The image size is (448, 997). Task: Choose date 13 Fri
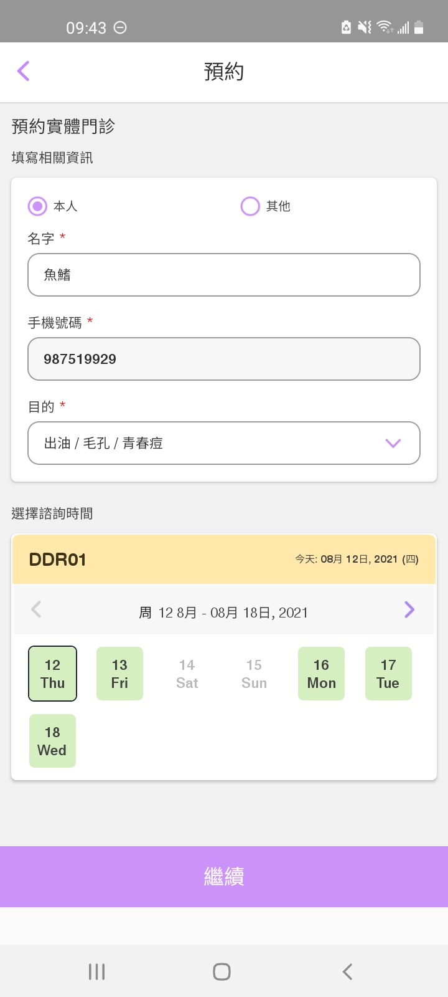(x=119, y=674)
